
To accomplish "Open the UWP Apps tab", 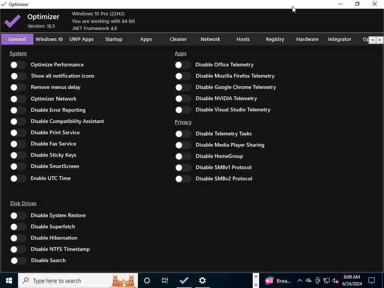I will [81, 39].
